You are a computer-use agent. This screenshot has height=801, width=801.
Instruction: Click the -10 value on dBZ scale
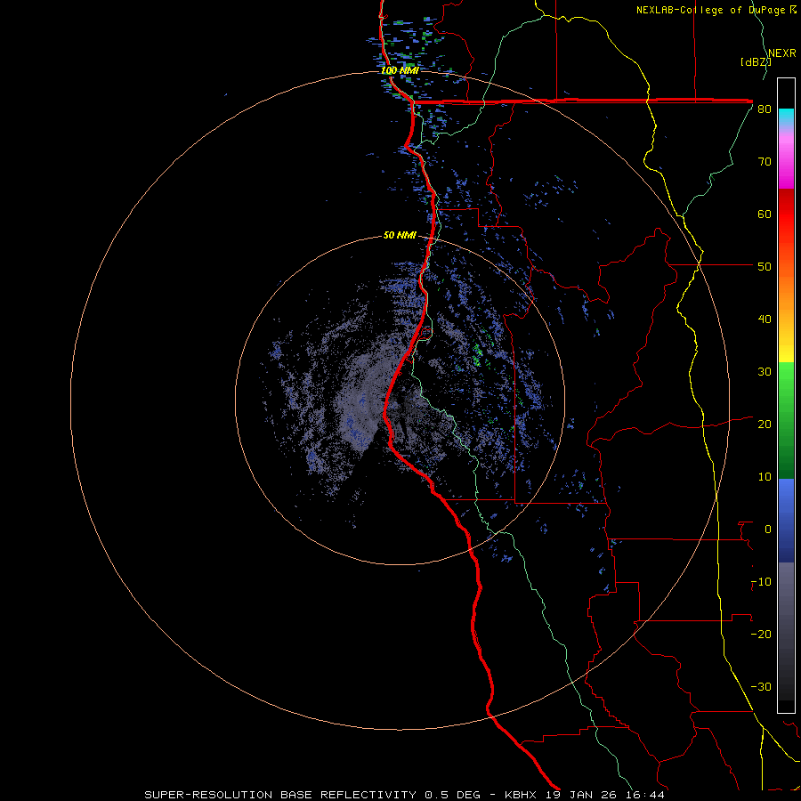pos(761,582)
